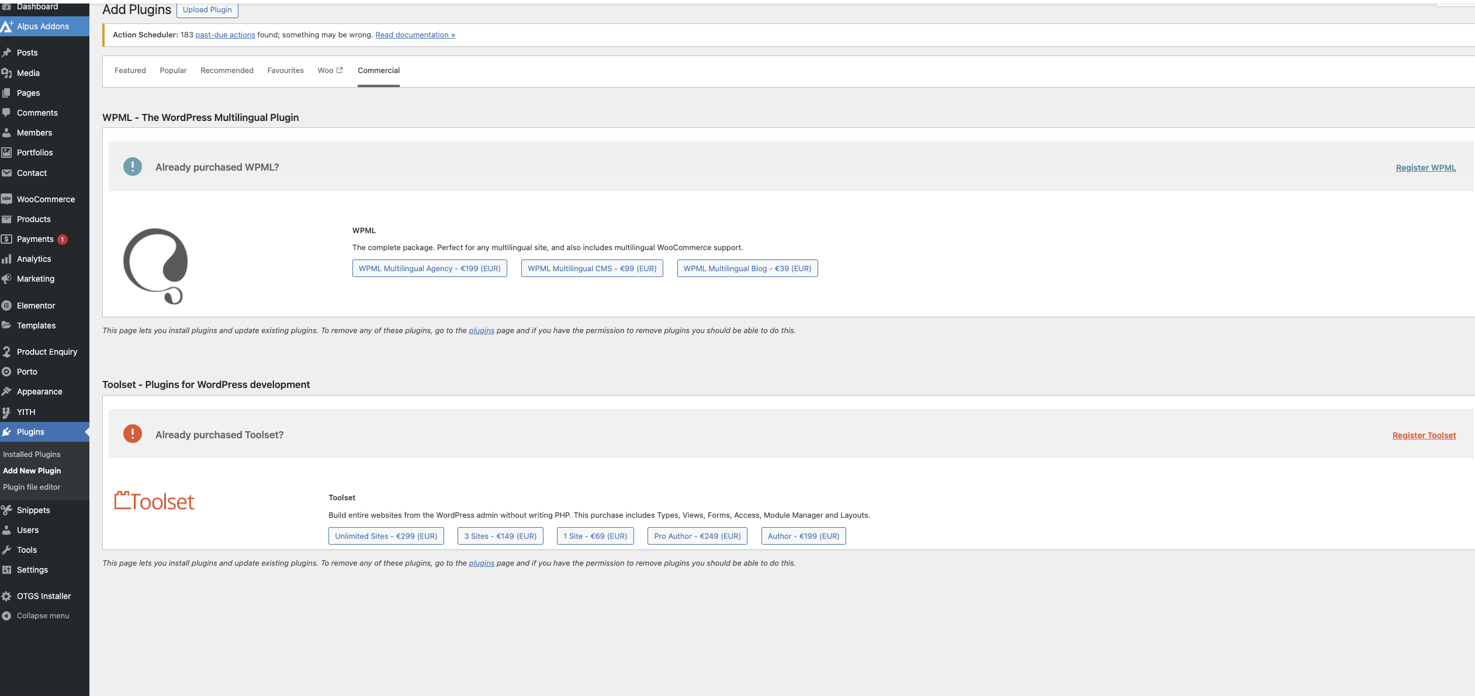1475x696 pixels.
Task: Choose Toolset Unlimited Sites €299
Action: tap(386, 536)
